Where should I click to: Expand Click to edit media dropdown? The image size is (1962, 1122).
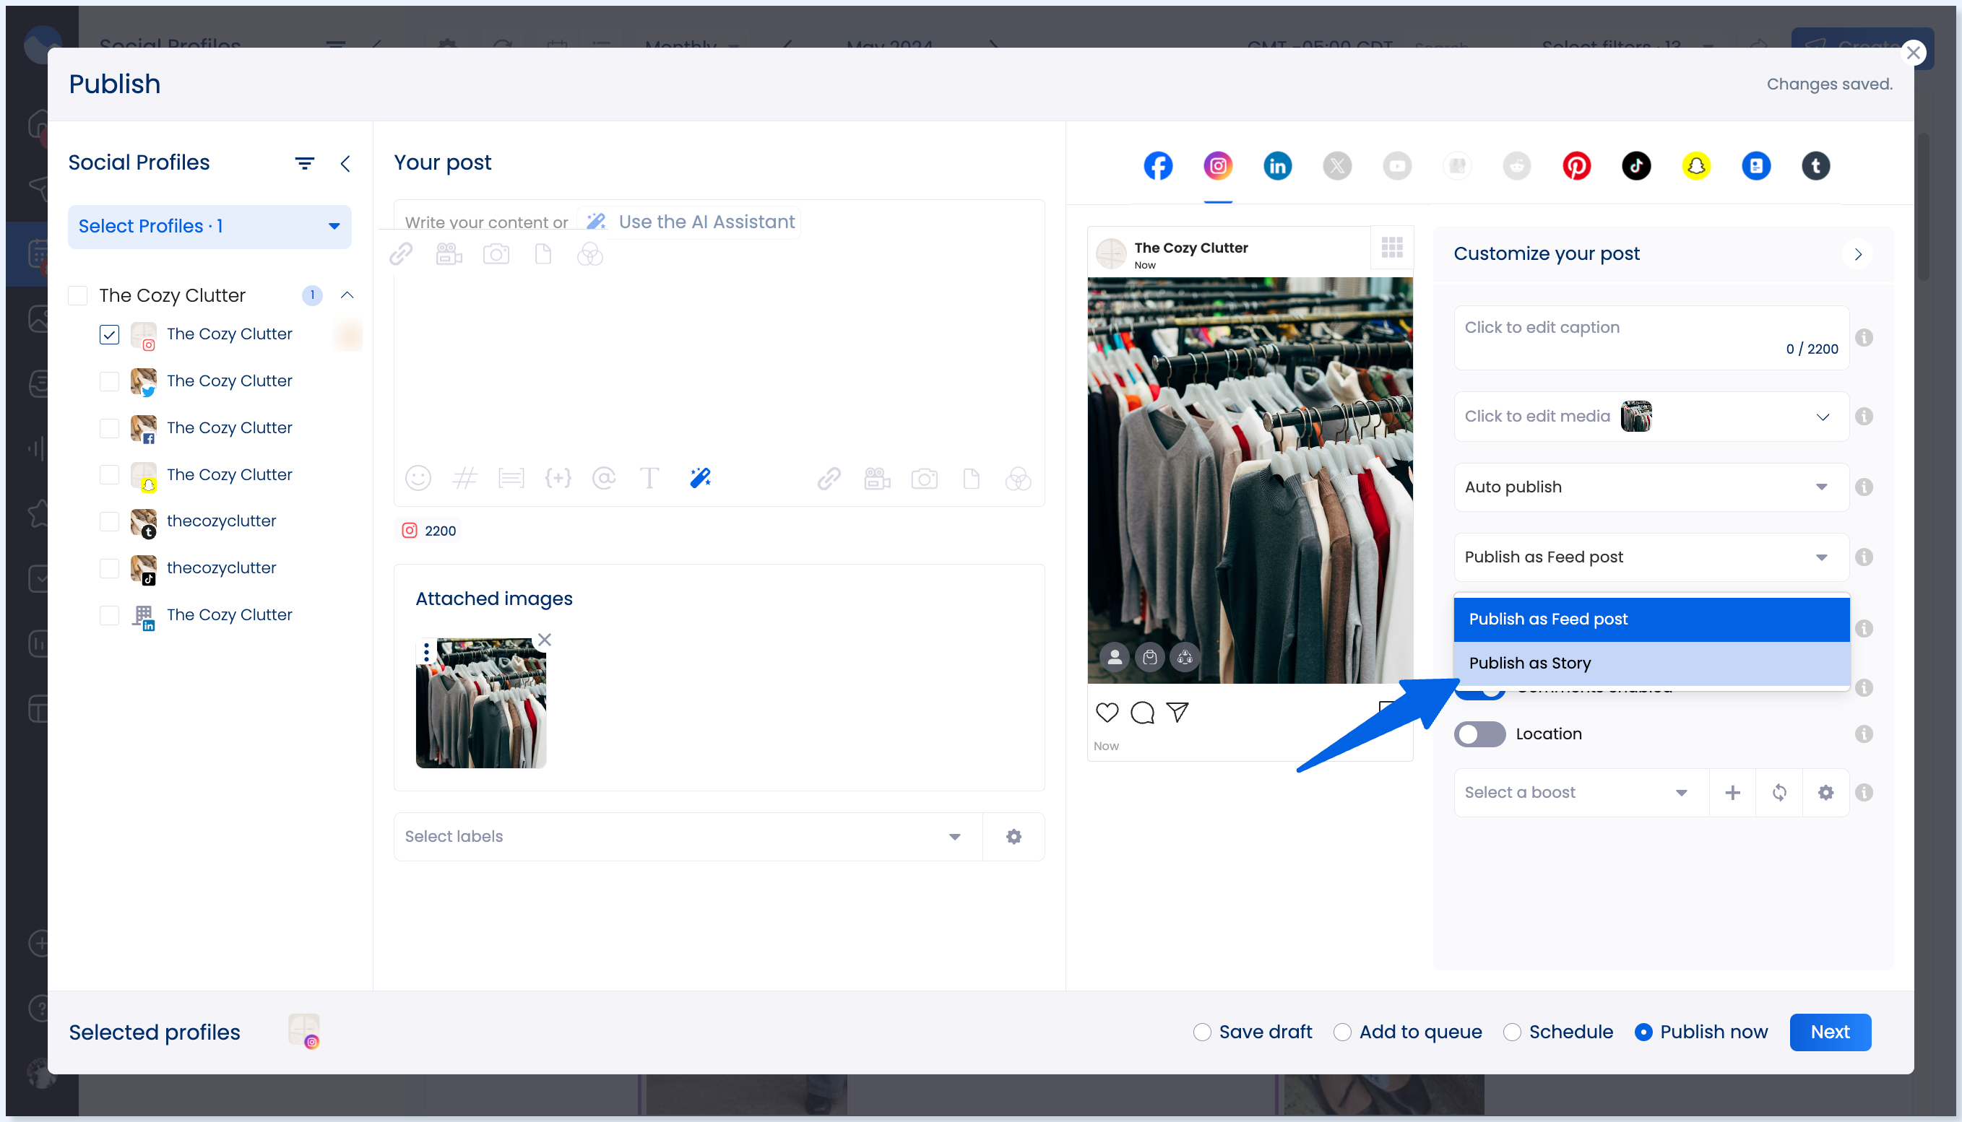pos(1651,417)
